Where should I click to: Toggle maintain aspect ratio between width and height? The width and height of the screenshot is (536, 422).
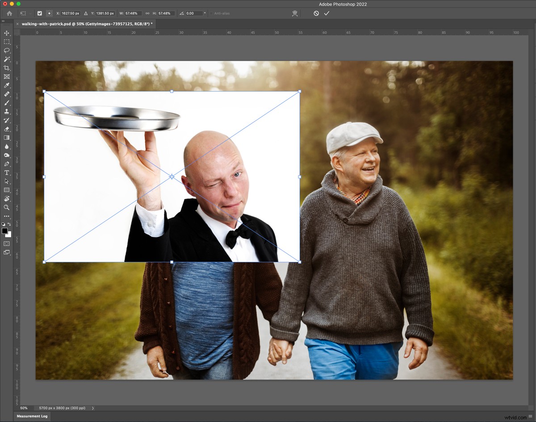(147, 13)
